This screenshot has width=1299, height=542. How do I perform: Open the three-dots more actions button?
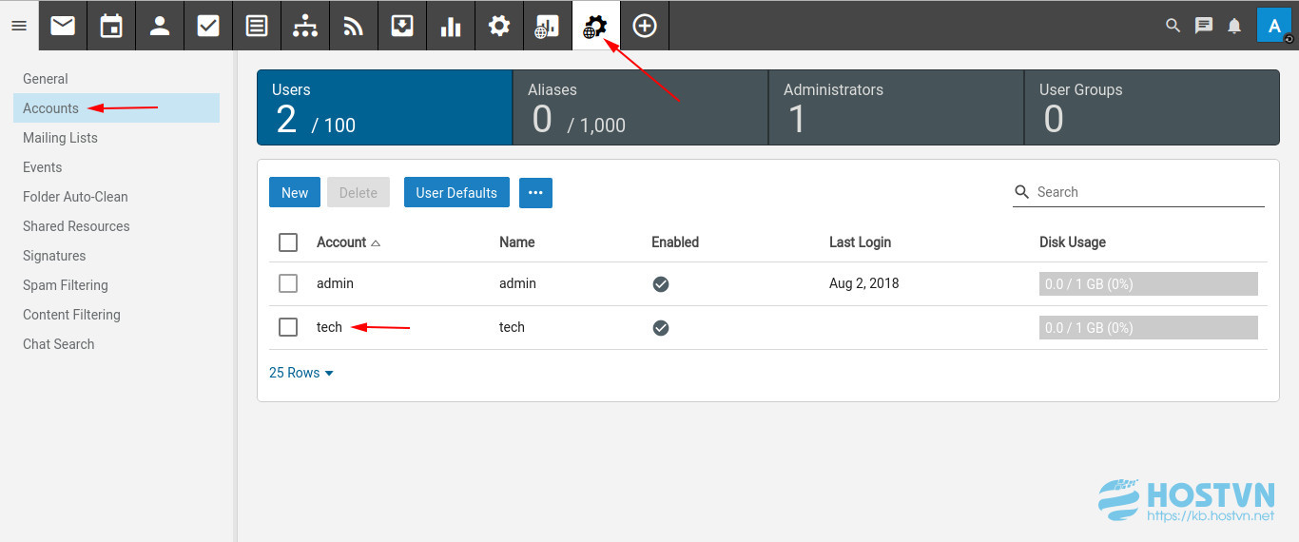(x=535, y=192)
